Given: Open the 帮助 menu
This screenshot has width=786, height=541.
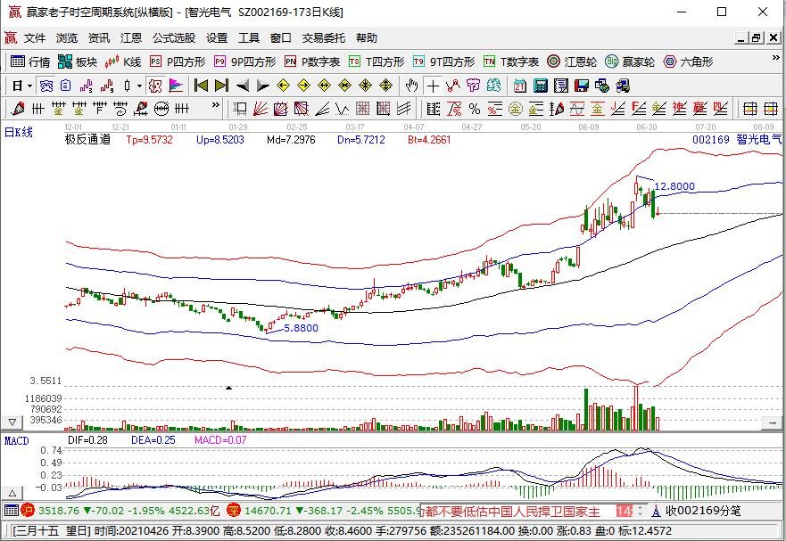Looking at the screenshot, I should point(367,38).
